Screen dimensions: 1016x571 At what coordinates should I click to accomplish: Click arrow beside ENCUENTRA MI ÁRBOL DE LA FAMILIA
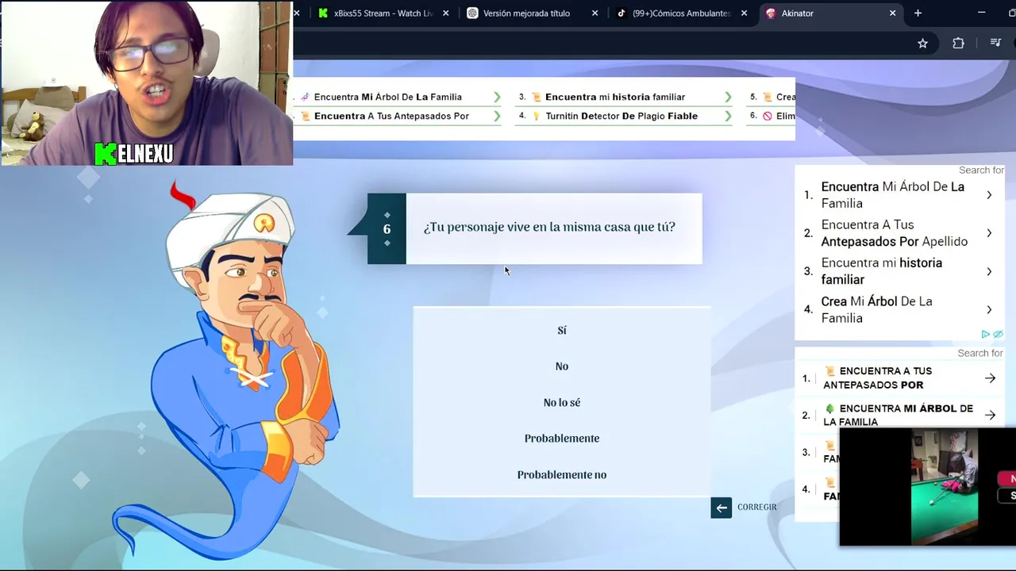click(990, 415)
